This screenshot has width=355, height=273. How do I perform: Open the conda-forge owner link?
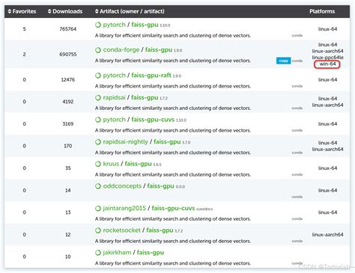pos(121,50)
